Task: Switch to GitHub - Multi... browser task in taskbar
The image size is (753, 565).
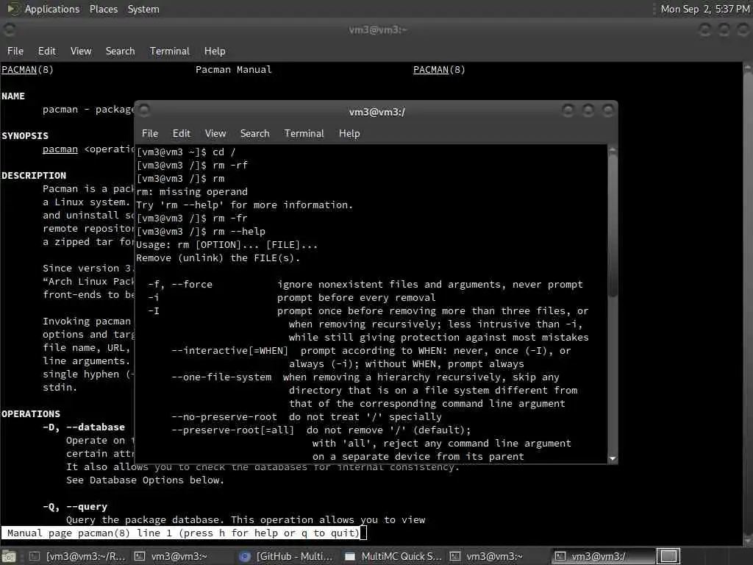Action: point(287,556)
